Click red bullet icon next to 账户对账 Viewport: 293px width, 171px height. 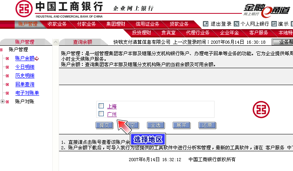(x=7, y=102)
